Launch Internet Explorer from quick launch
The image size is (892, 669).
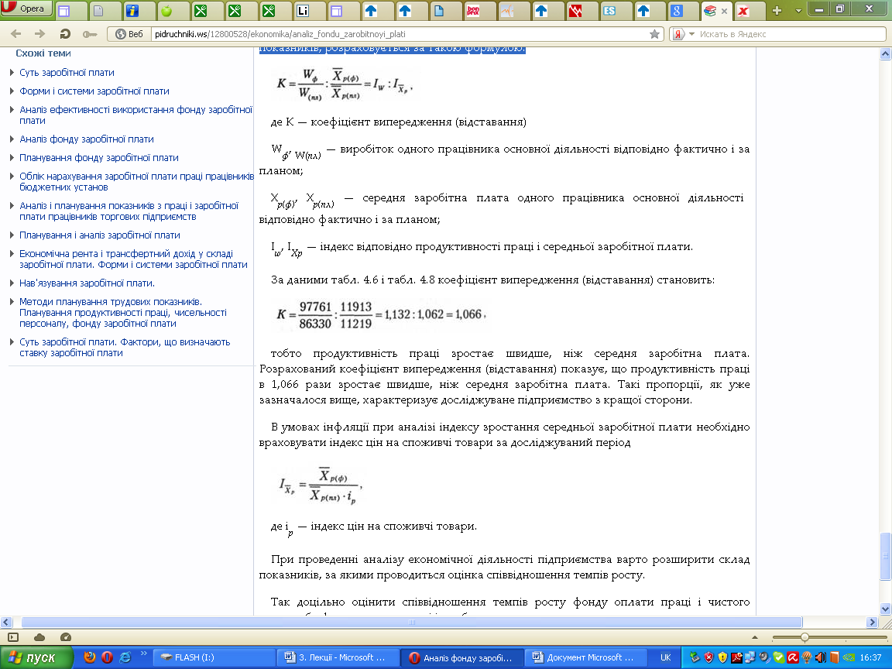(x=125, y=657)
